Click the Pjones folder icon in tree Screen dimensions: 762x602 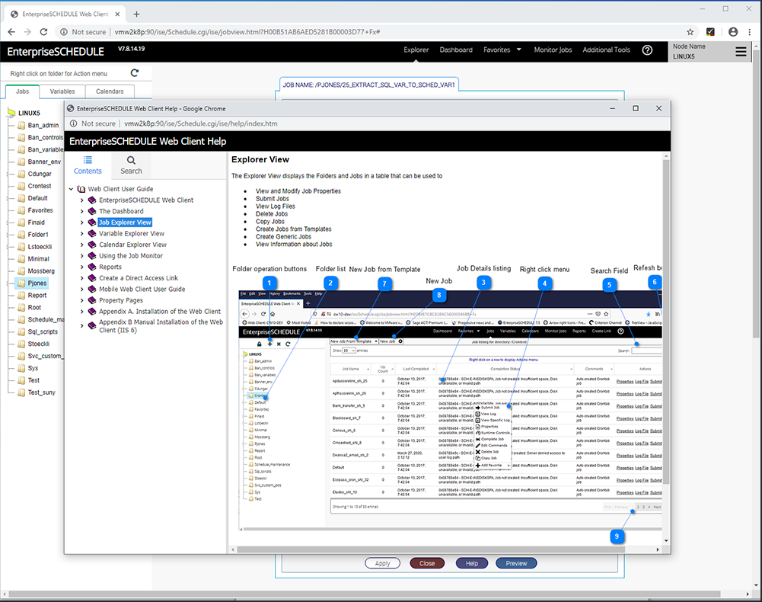(x=21, y=283)
